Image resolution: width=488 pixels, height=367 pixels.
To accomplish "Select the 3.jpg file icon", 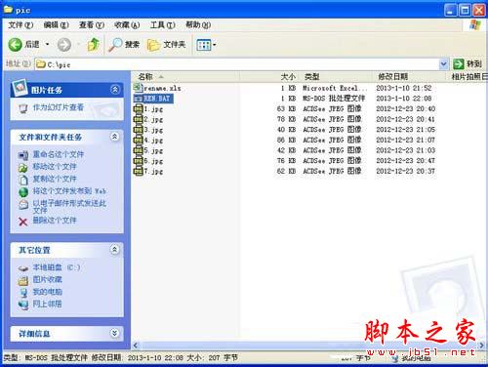I will [x=139, y=129].
